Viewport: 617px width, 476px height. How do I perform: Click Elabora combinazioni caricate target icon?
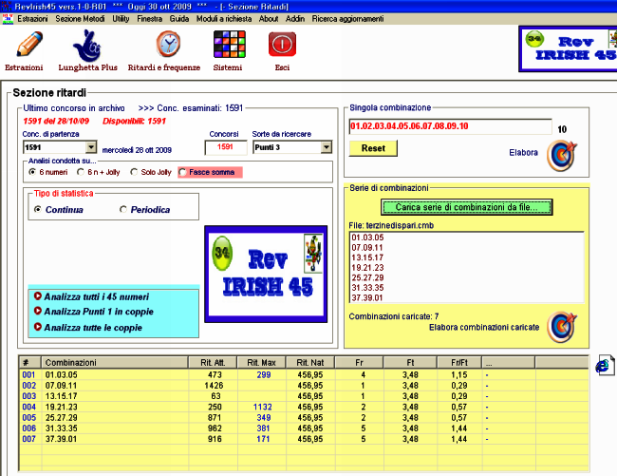coord(562,327)
